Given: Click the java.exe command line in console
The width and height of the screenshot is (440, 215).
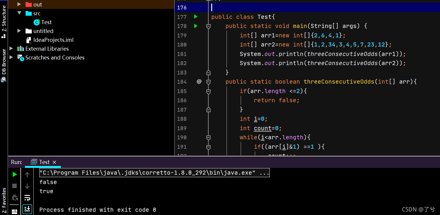Looking at the screenshot, I should 154,173.
